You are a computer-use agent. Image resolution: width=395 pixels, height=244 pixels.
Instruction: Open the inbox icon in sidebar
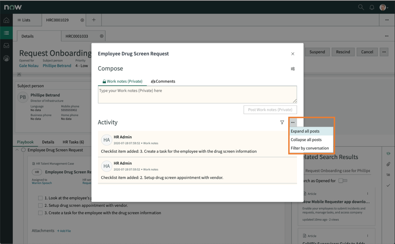6,45
